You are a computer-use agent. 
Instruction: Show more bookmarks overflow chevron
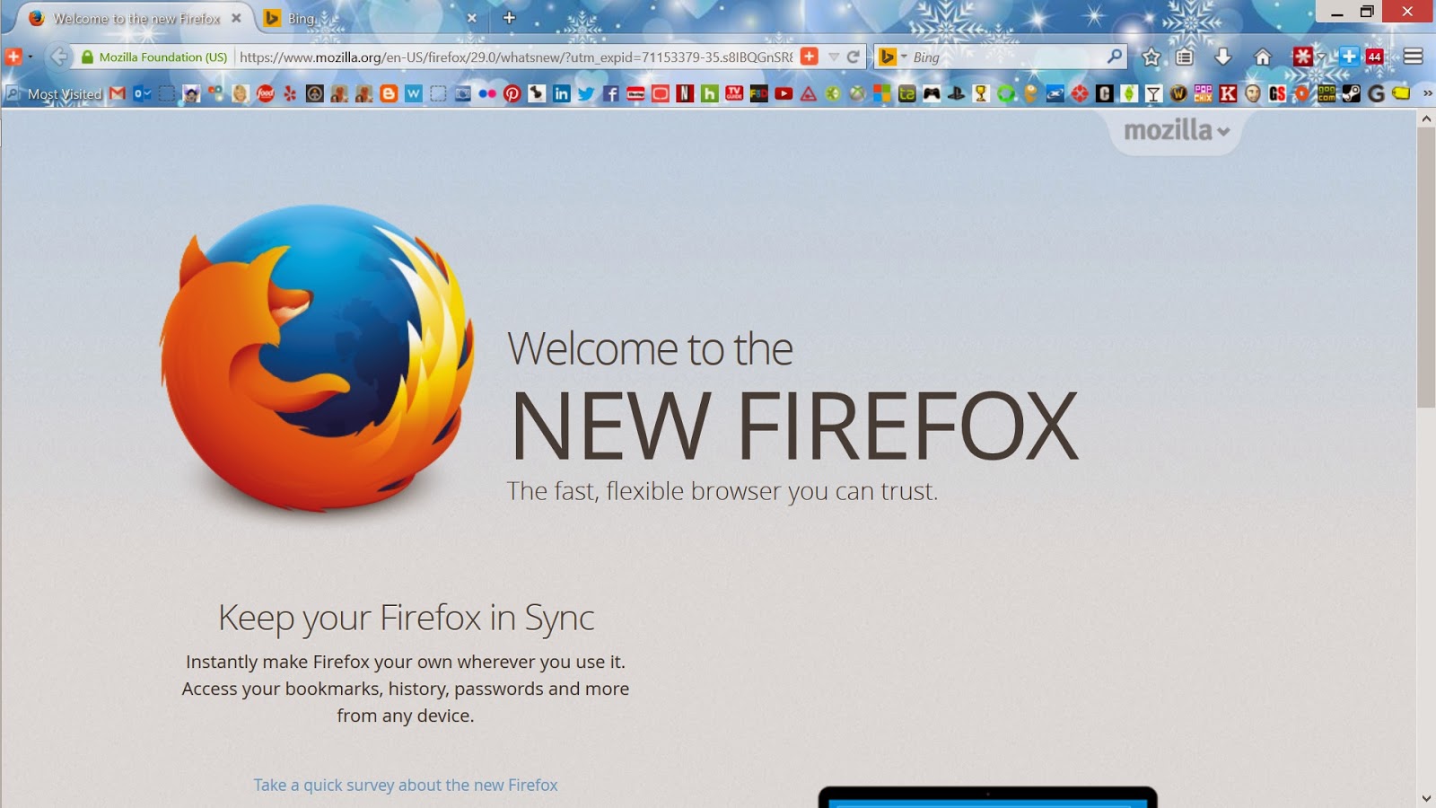click(1427, 93)
